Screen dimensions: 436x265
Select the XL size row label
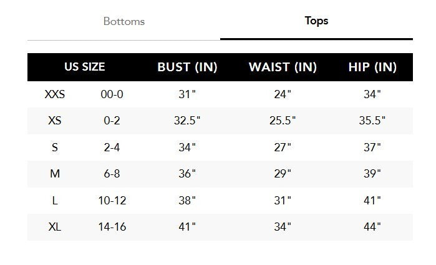[x=55, y=227]
